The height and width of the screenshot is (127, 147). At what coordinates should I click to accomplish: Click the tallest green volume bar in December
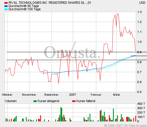[x=61, y=114]
